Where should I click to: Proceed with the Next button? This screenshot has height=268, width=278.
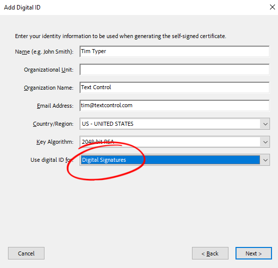click(253, 253)
